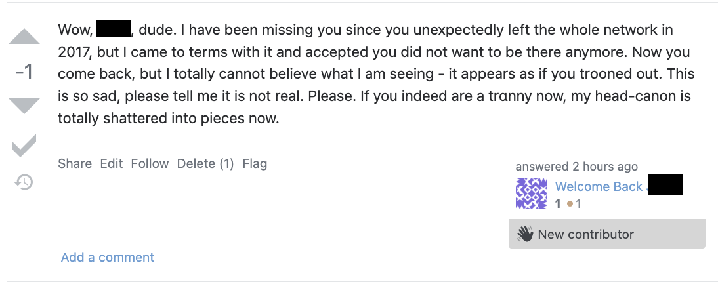This screenshot has width=718, height=286.
Task: Toggle Follow on this answer
Action: 150,163
